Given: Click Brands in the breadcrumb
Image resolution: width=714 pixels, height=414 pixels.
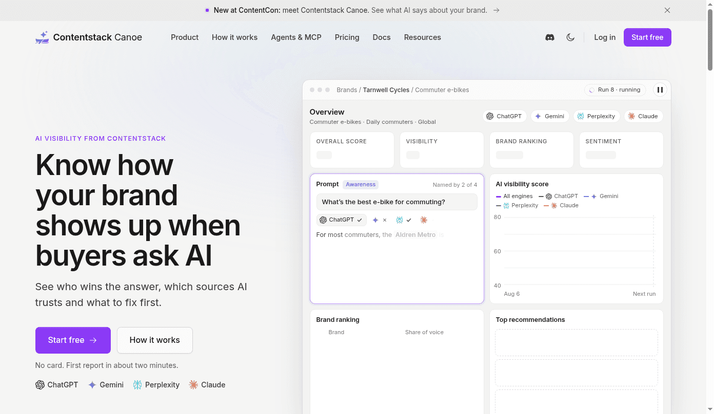Looking at the screenshot, I should 347,90.
